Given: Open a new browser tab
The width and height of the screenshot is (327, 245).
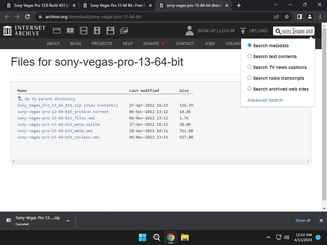Looking at the screenshot, I should [x=239, y=5].
